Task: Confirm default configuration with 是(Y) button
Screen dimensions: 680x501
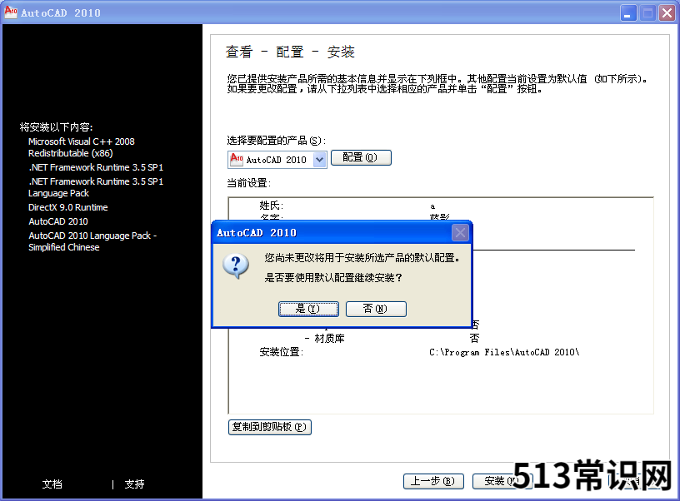Action: point(308,309)
